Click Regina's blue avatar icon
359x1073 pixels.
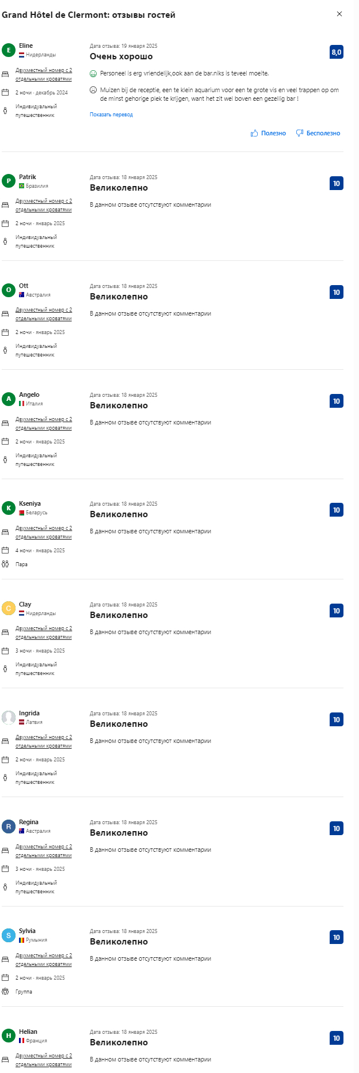pyautogui.click(x=9, y=826)
